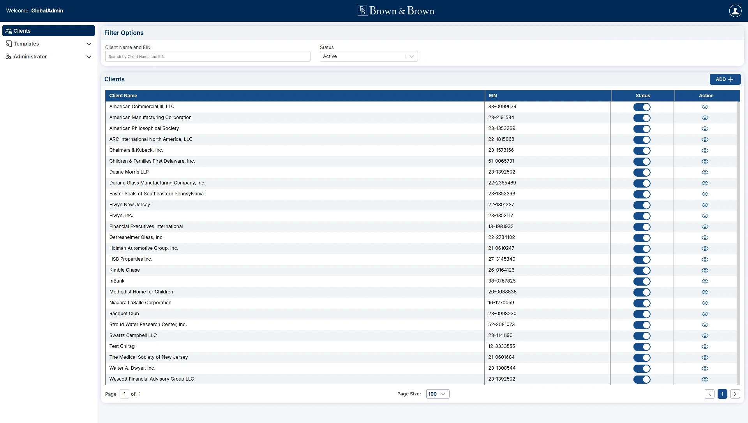Click page 1 pagination button

pyautogui.click(x=722, y=394)
